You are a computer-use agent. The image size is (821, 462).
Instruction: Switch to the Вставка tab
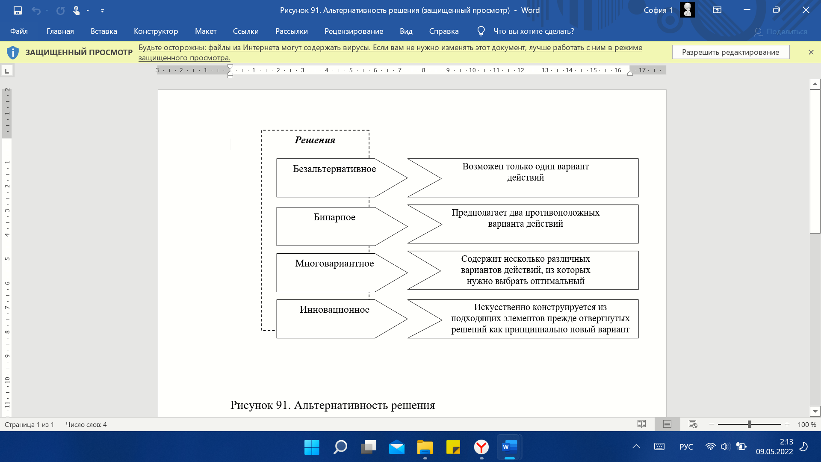[104, 31]
